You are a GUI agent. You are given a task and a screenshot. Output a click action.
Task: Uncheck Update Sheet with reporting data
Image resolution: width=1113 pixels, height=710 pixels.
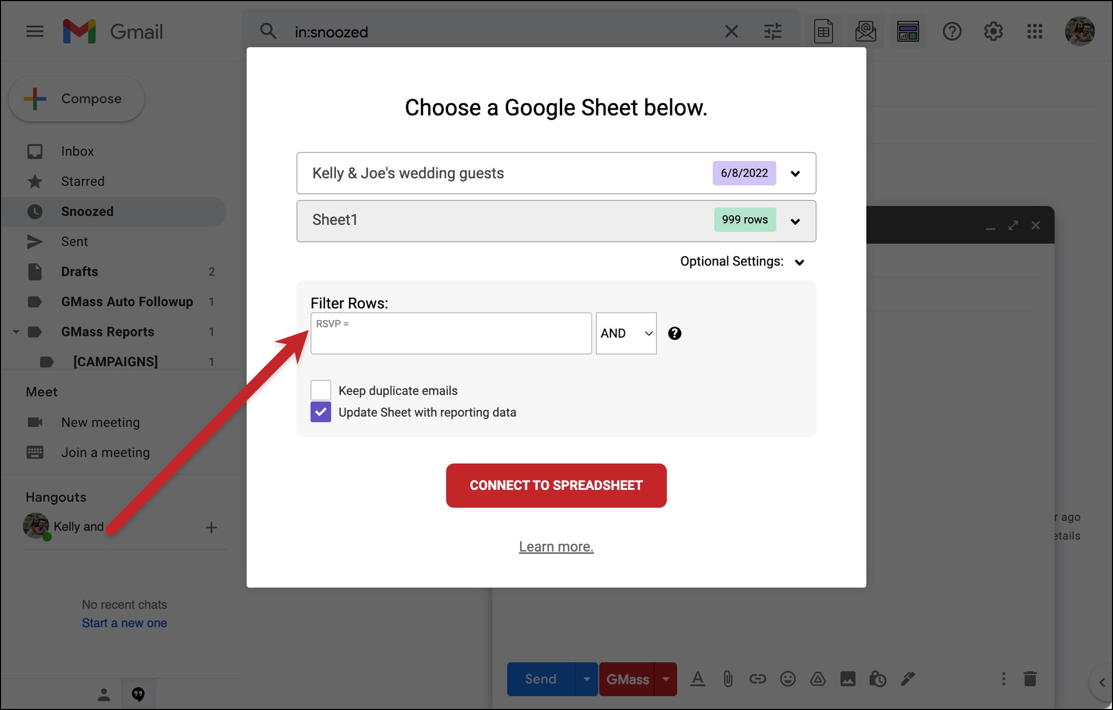click(321, 412)
